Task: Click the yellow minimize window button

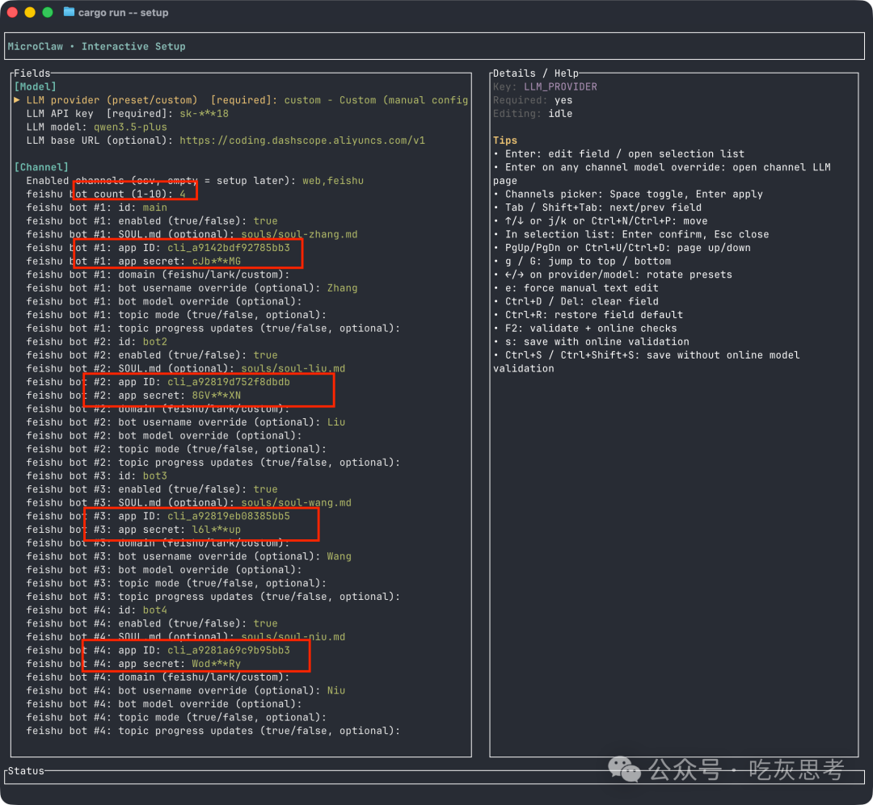Action: [30, 12]
